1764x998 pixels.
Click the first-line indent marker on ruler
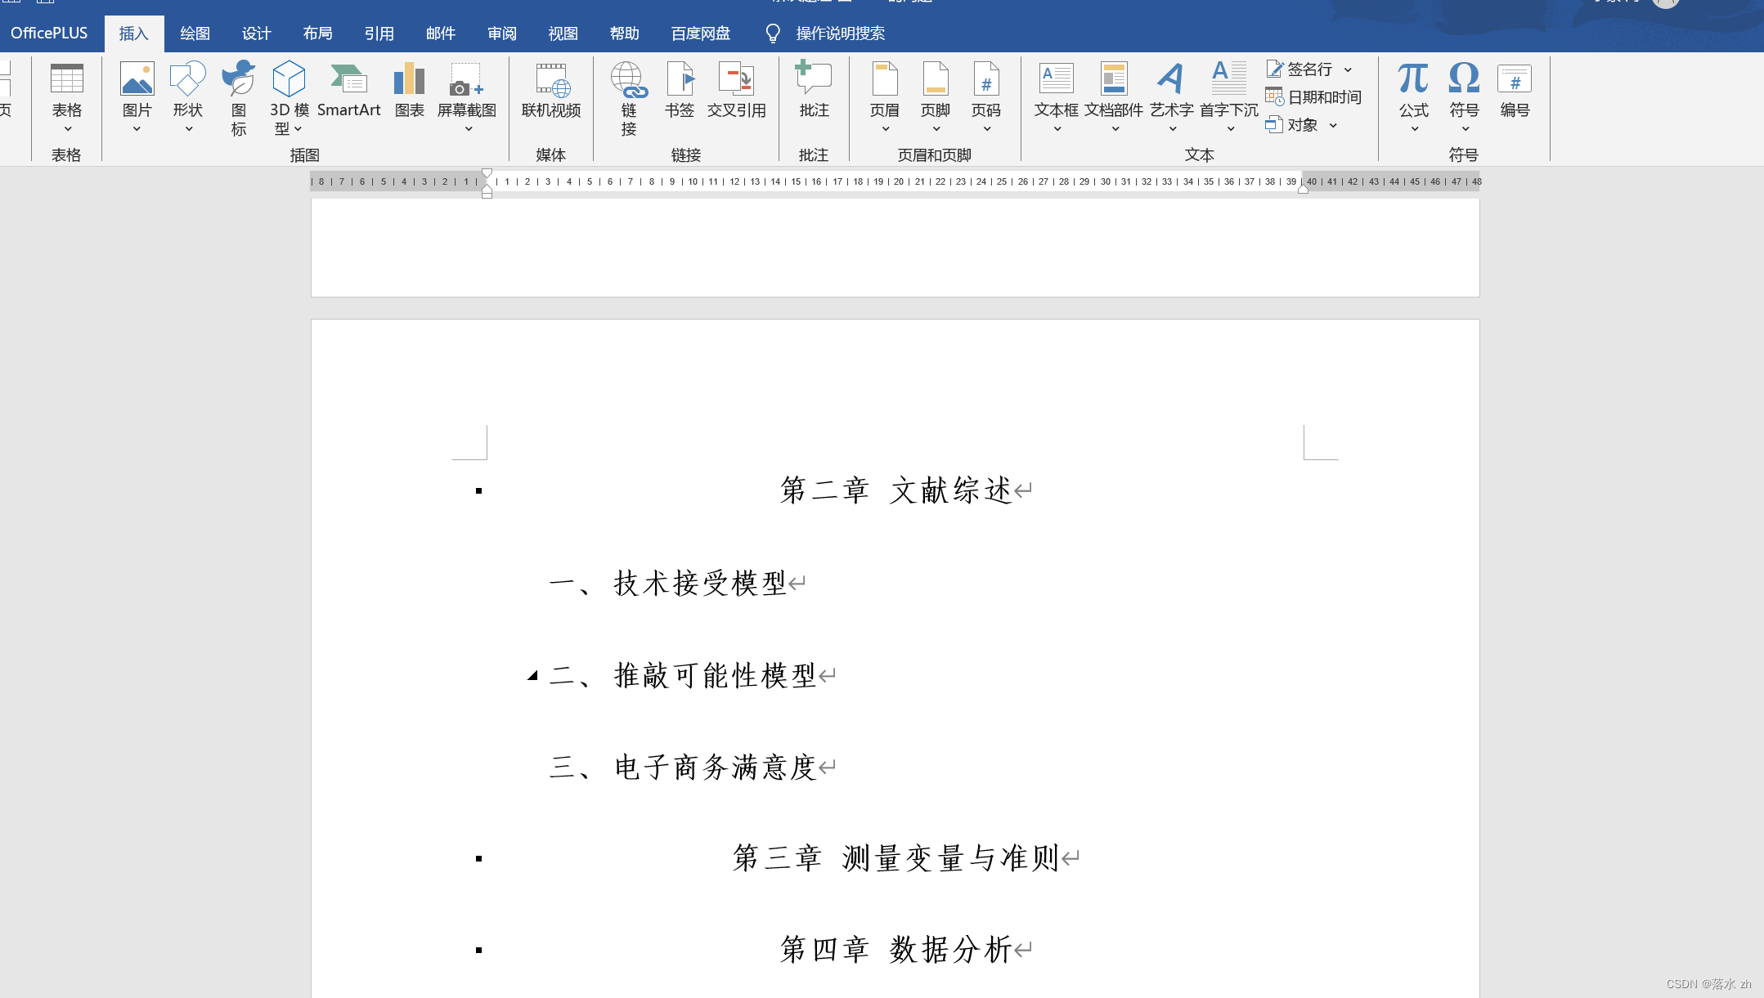pyautogui.click(x=487, y=174)
